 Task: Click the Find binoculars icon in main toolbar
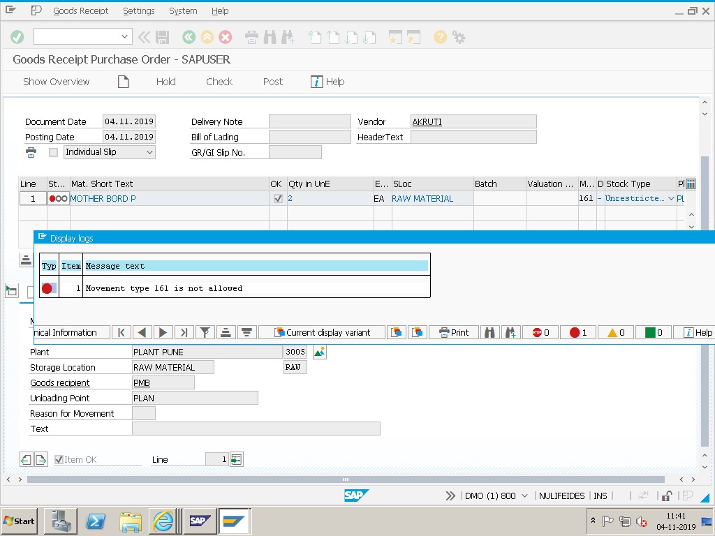coord(270,37)
